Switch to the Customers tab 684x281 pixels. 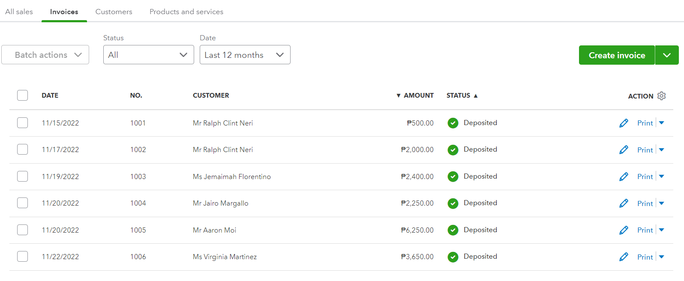[114, 12]
